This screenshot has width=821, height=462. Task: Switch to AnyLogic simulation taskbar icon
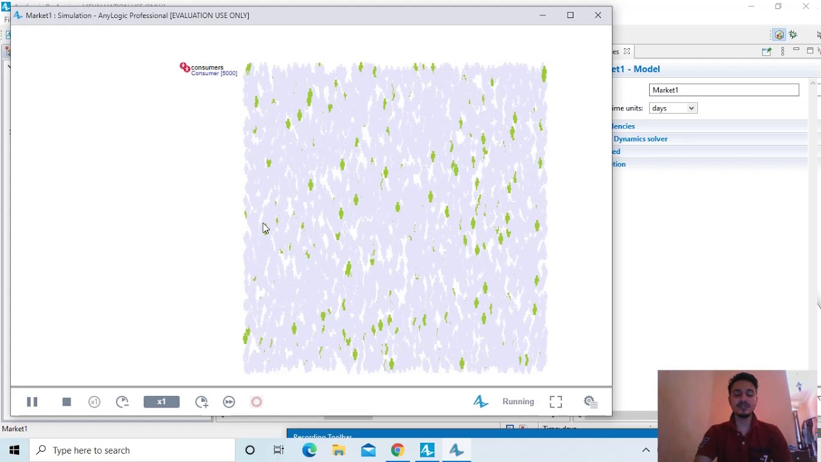pos(457,450)
